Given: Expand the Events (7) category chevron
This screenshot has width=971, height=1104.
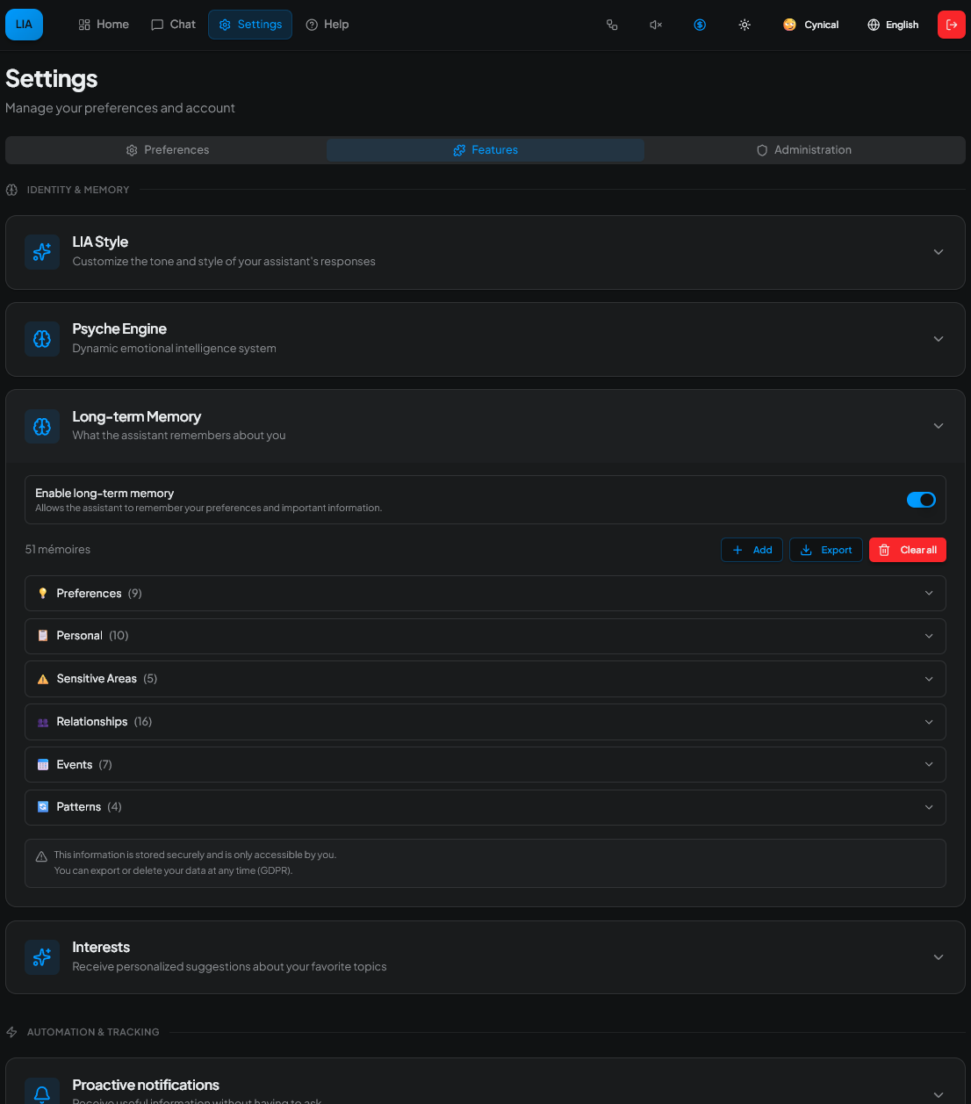Looking at the screenshot, I should 929,764.
